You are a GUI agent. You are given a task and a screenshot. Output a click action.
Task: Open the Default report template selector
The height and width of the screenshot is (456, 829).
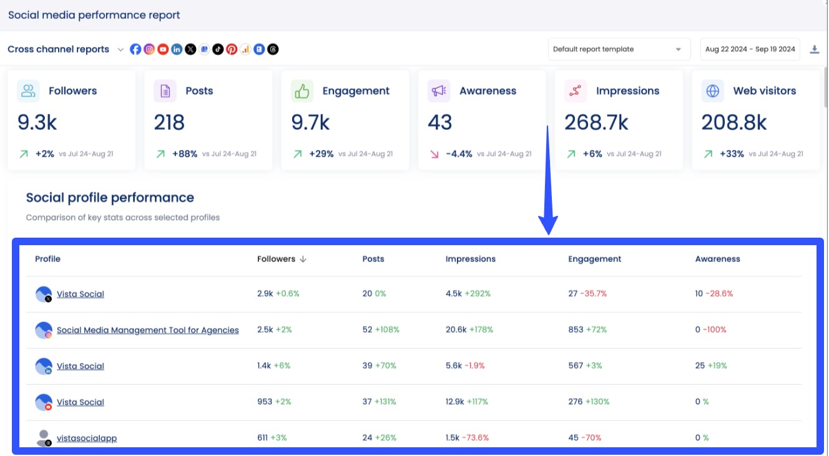(619, 49)
